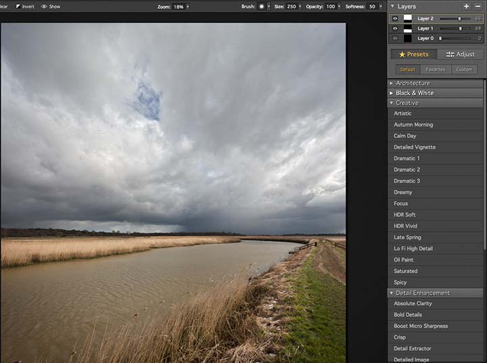
Task: Collapse the Layers panel header triangle
Action: pos(392,6)
